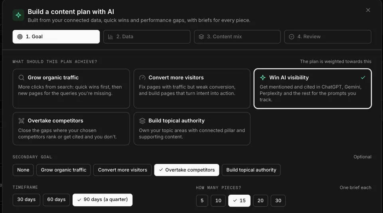Click the target icon in Goal tab
This screenshot has width=383, height=213.
20,37
